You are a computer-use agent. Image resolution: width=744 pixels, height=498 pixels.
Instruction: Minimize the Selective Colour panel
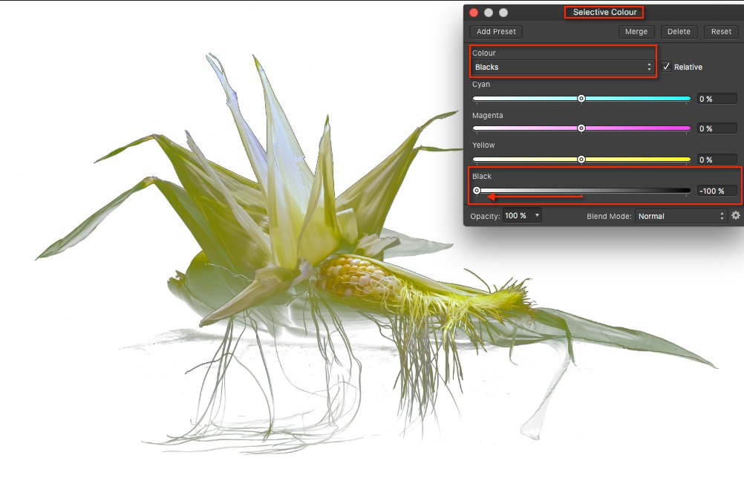coord(489,13)
